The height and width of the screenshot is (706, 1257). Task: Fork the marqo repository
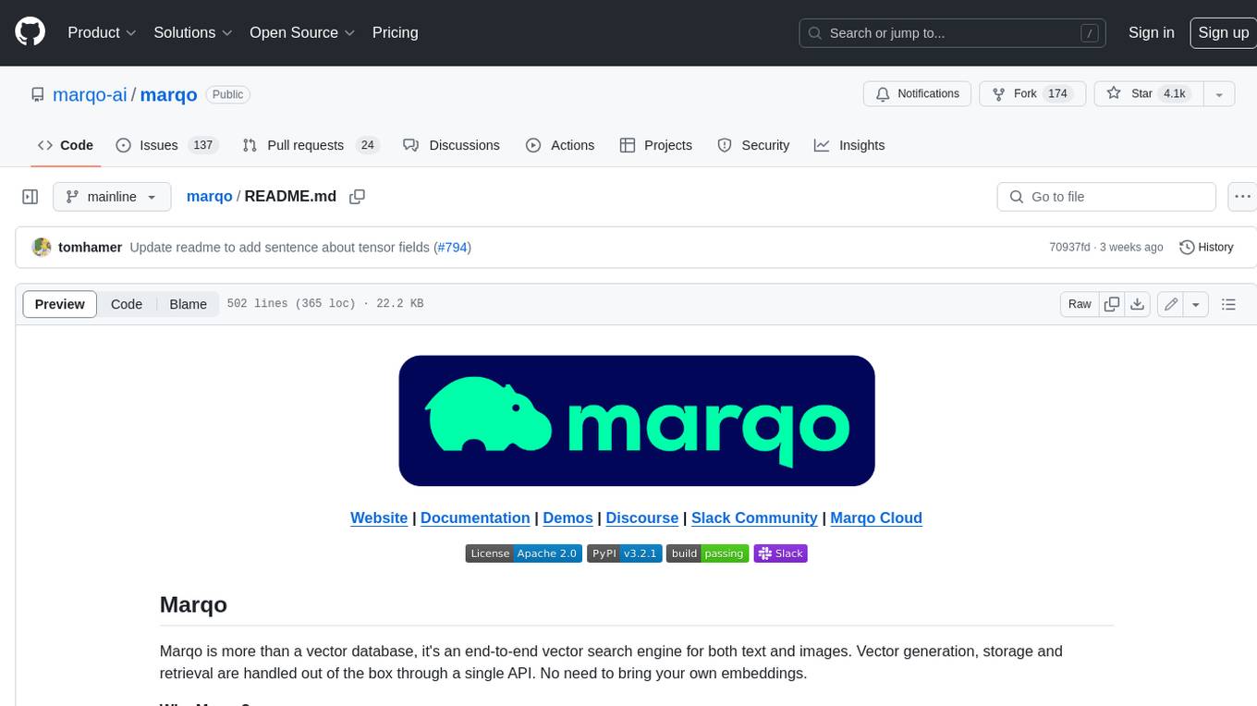tap(1031, 94)
